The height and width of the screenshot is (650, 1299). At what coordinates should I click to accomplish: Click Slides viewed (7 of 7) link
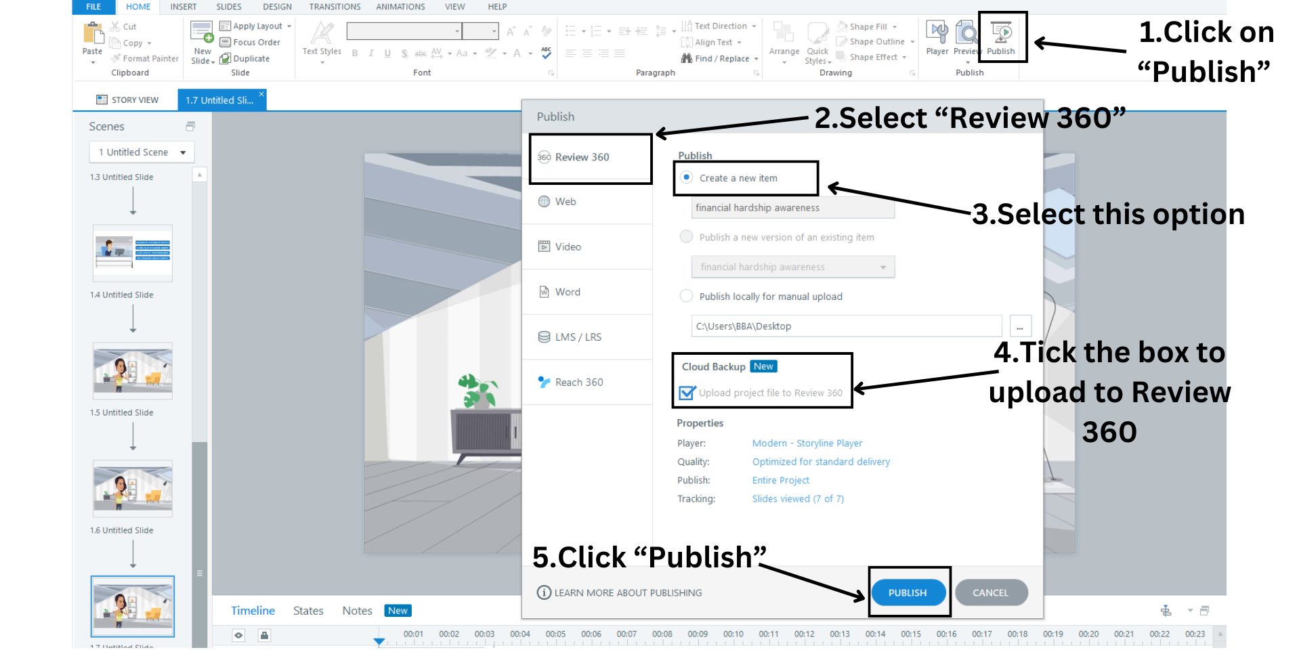(798, 499)
